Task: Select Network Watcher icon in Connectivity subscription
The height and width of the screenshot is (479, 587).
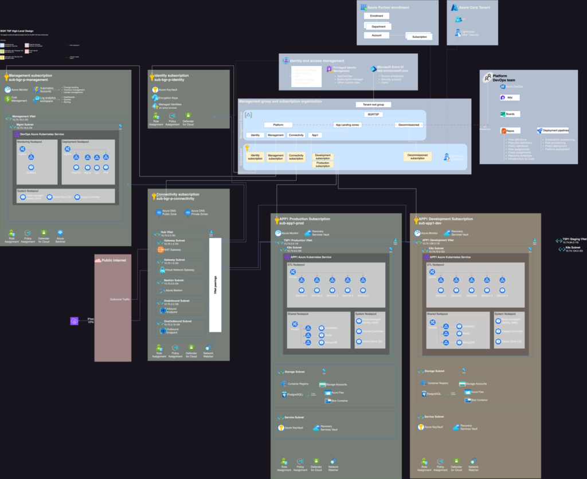Action: tap(209, 347)
